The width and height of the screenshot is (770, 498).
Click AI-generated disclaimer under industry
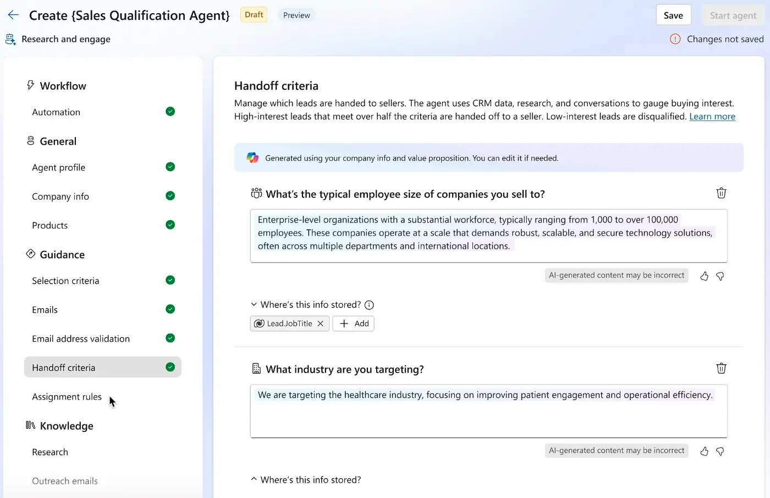pos(617,450)
